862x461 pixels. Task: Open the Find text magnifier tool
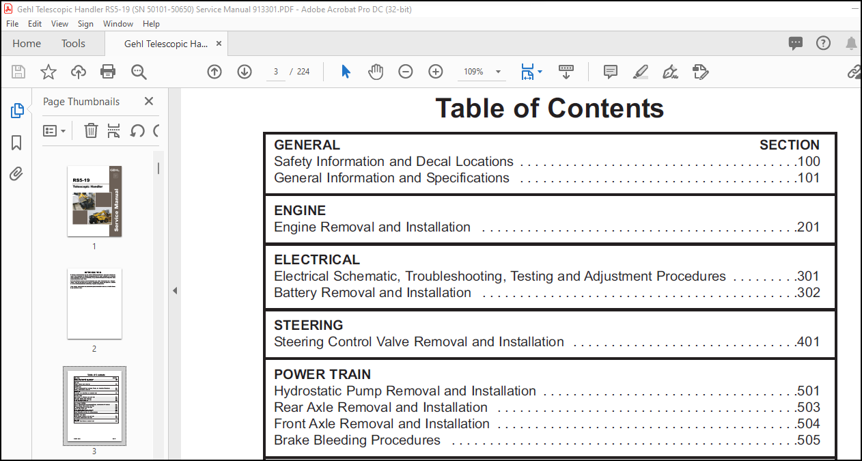[x=139, y=72]
